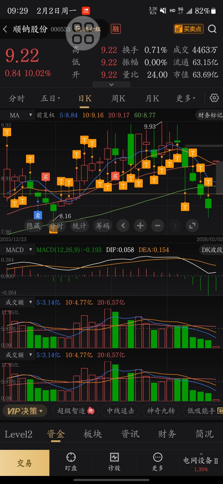The width and height of the screenshot is (223, 484).
Task: Tap the red brokerage app icon in status bar
Action: [86, 11]
